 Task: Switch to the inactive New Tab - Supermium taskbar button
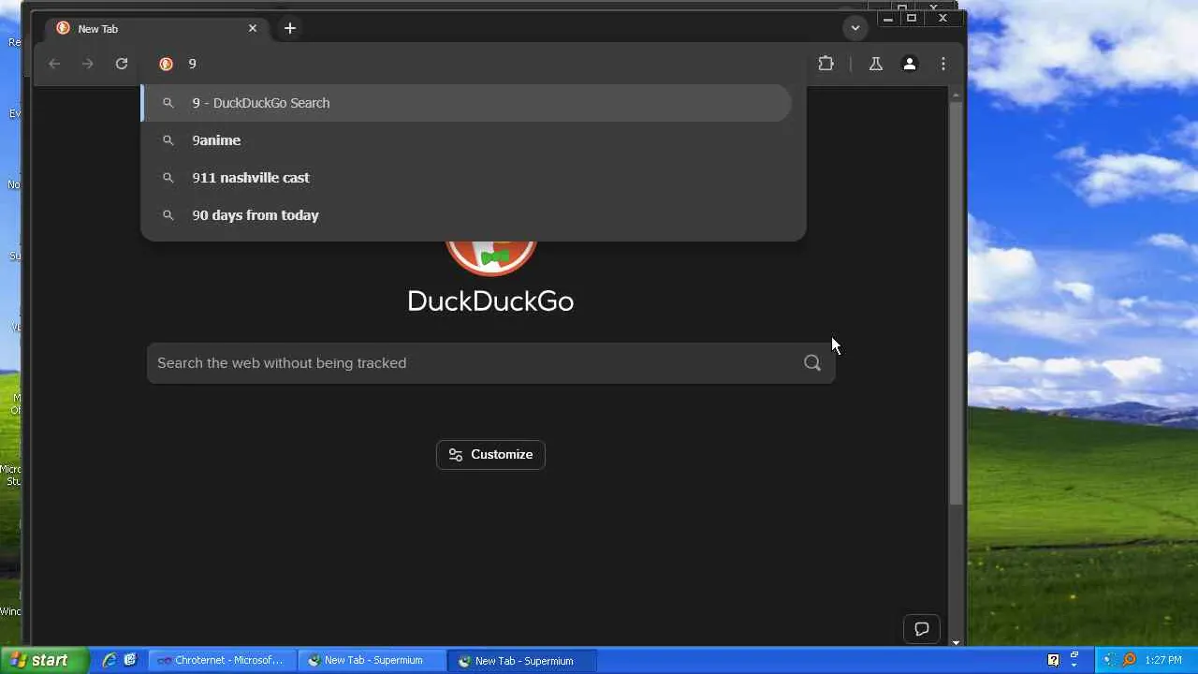(x=372, y=660)
